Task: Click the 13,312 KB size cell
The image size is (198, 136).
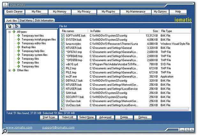Action: coord(152,36)
